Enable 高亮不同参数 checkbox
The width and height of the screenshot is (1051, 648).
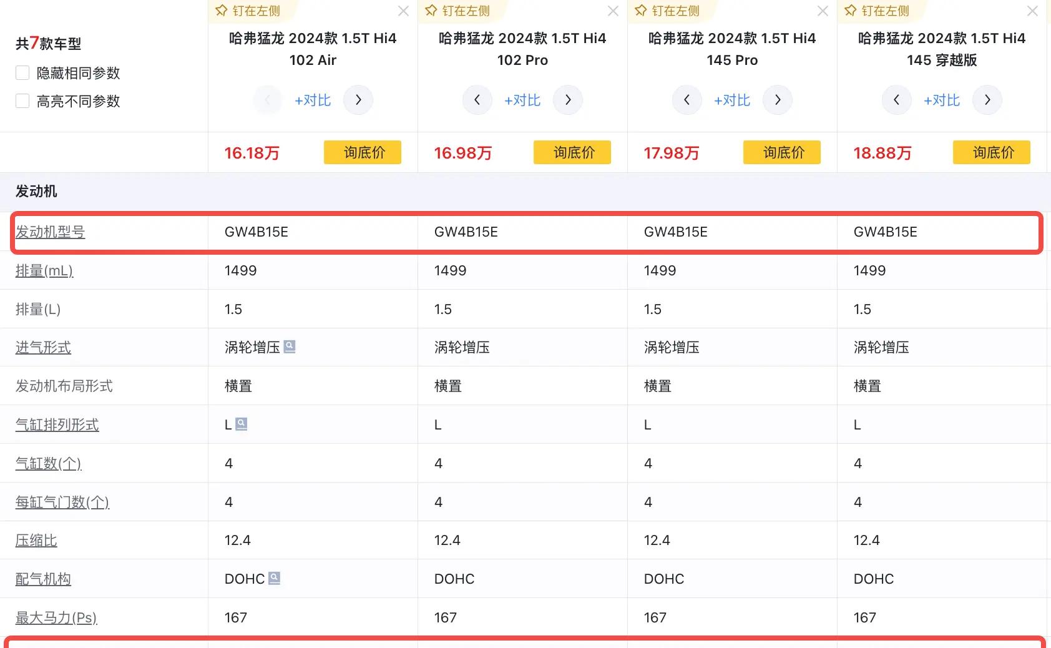click(22, 101)
